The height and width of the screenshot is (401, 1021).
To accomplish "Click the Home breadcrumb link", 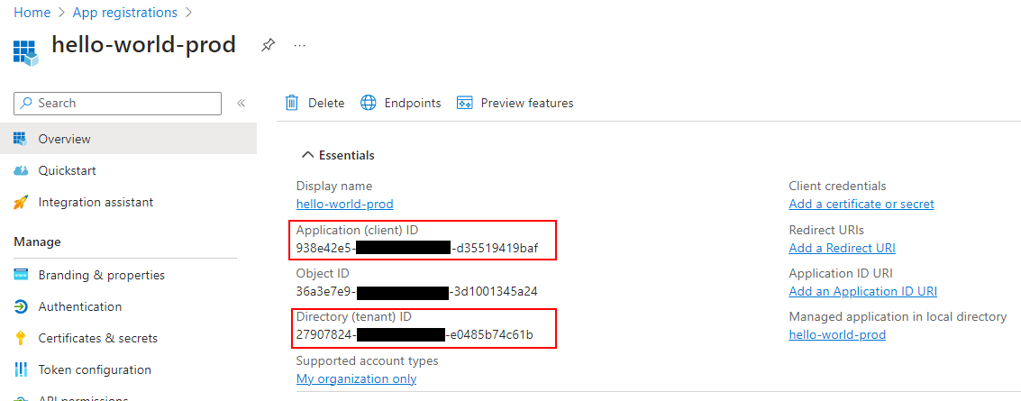I will 32,13.
